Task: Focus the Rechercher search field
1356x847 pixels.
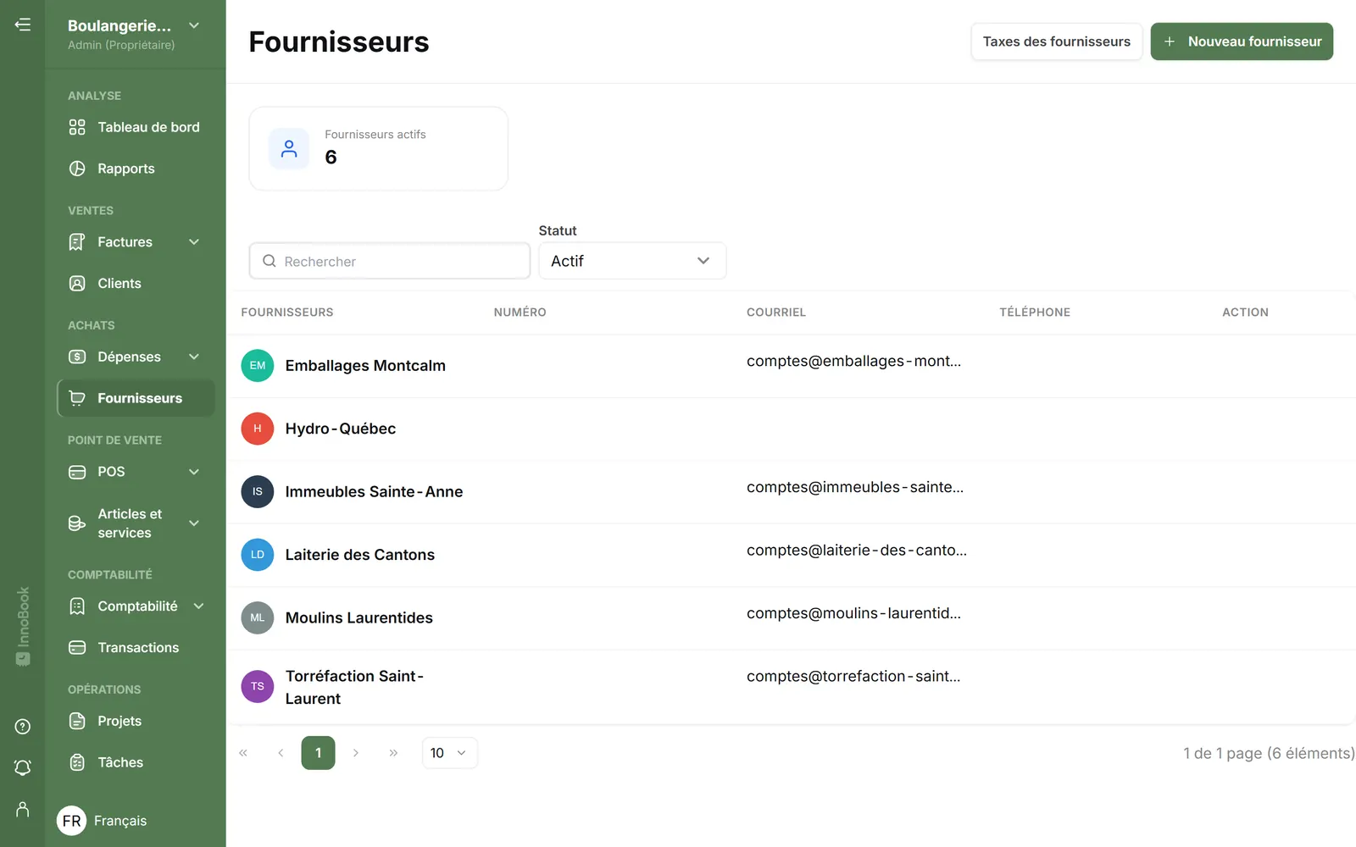Action: point(390,261)
